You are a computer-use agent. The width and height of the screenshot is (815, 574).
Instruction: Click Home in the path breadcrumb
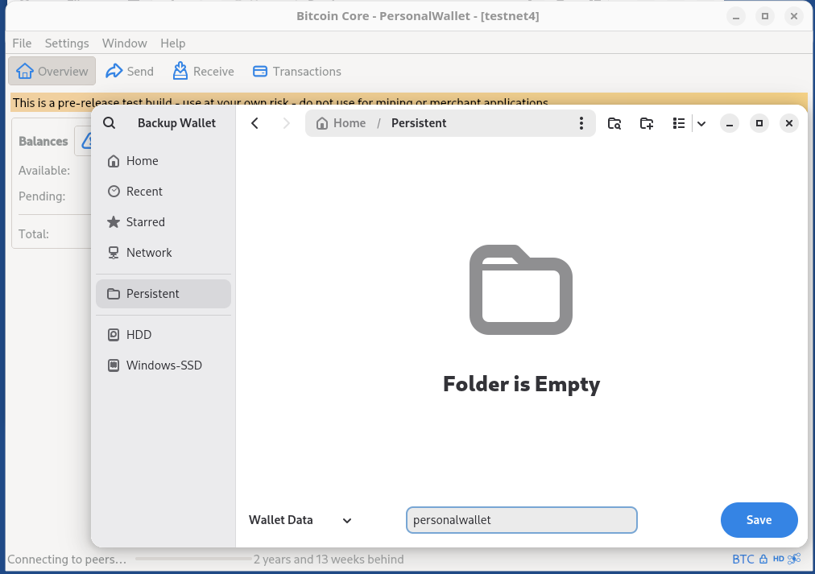click(341, 123)
